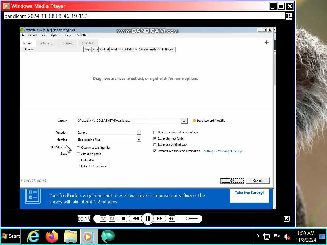Open the Tools menu
327x245 pixels.
(44, 35)
